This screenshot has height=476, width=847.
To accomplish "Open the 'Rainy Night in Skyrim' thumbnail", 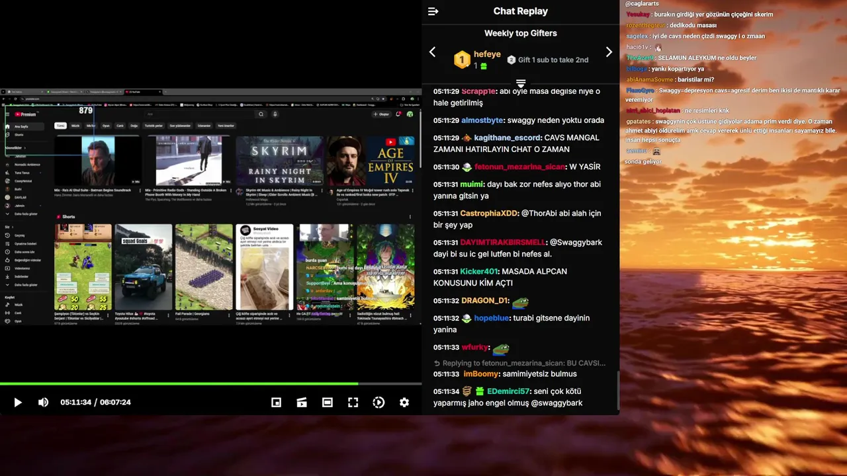I will click(279, 161).
